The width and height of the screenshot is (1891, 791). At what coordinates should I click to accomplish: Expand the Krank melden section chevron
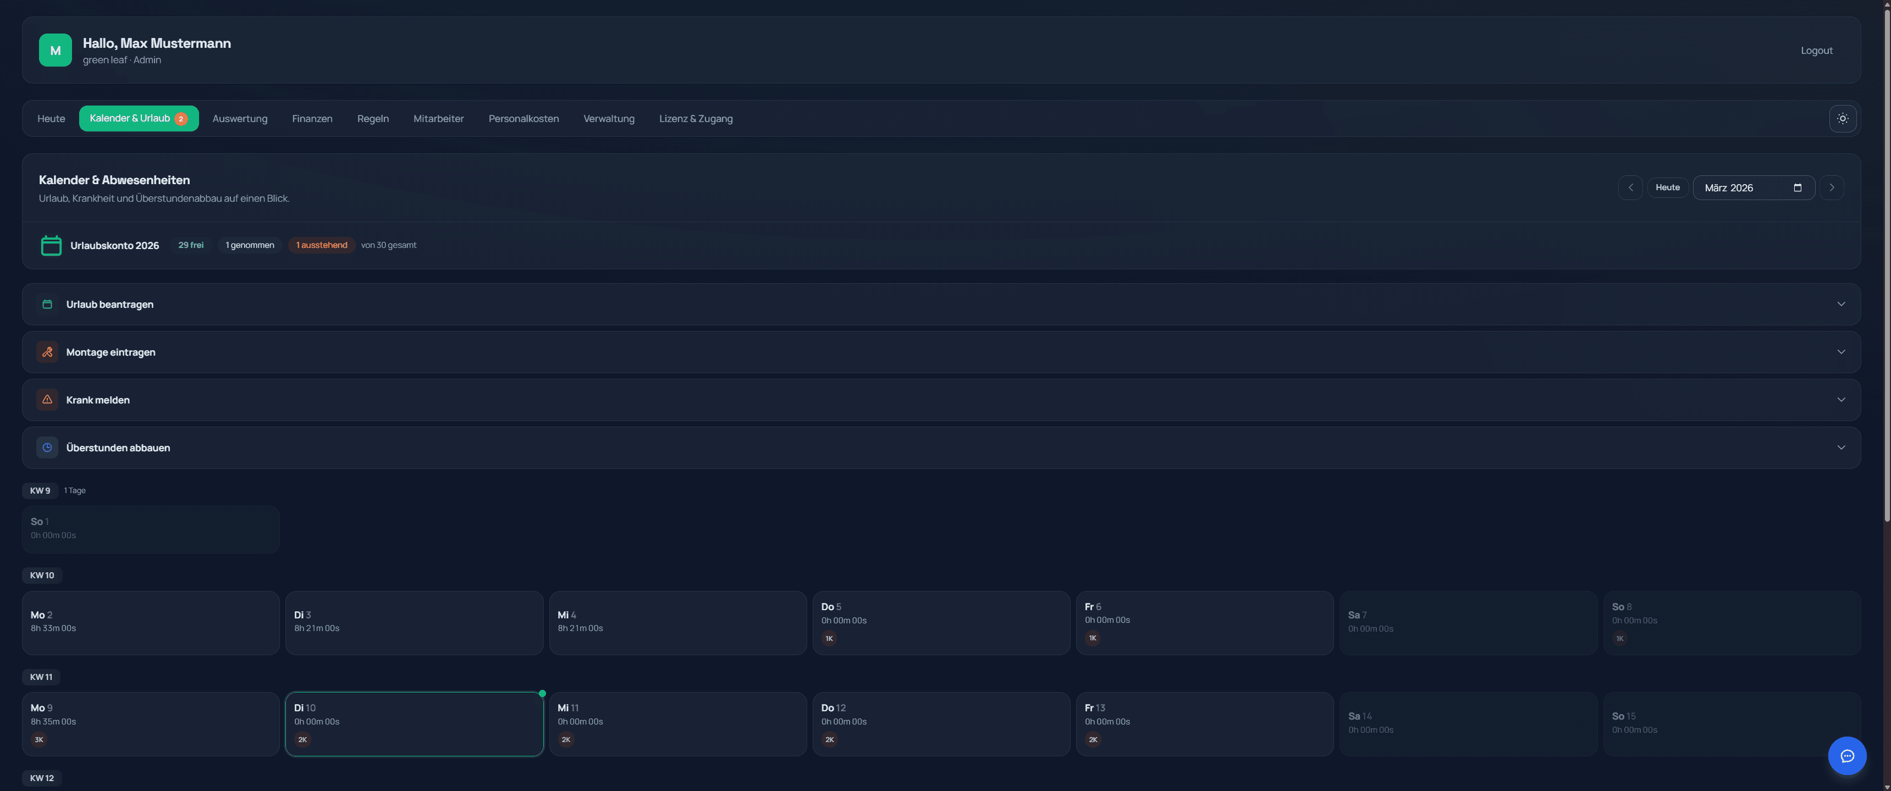coord(1840,399)
